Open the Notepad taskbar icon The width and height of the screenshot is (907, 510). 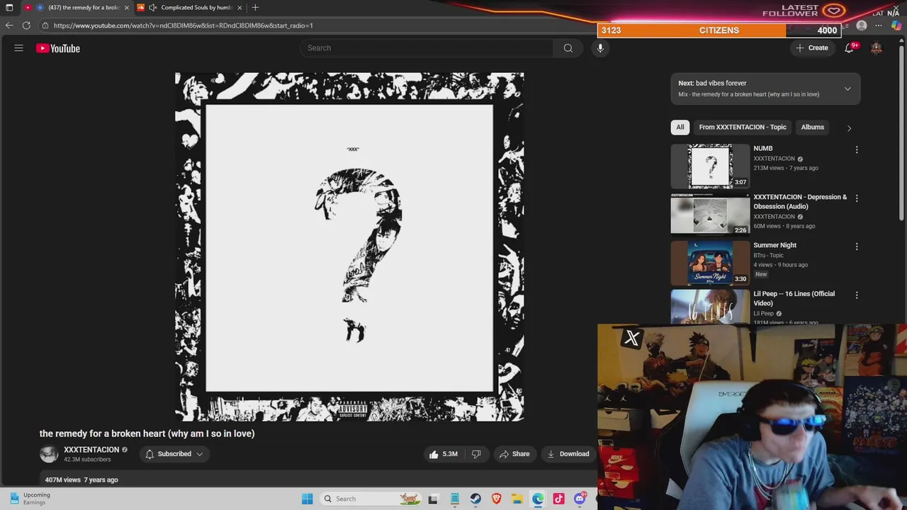tap(454, 499)
